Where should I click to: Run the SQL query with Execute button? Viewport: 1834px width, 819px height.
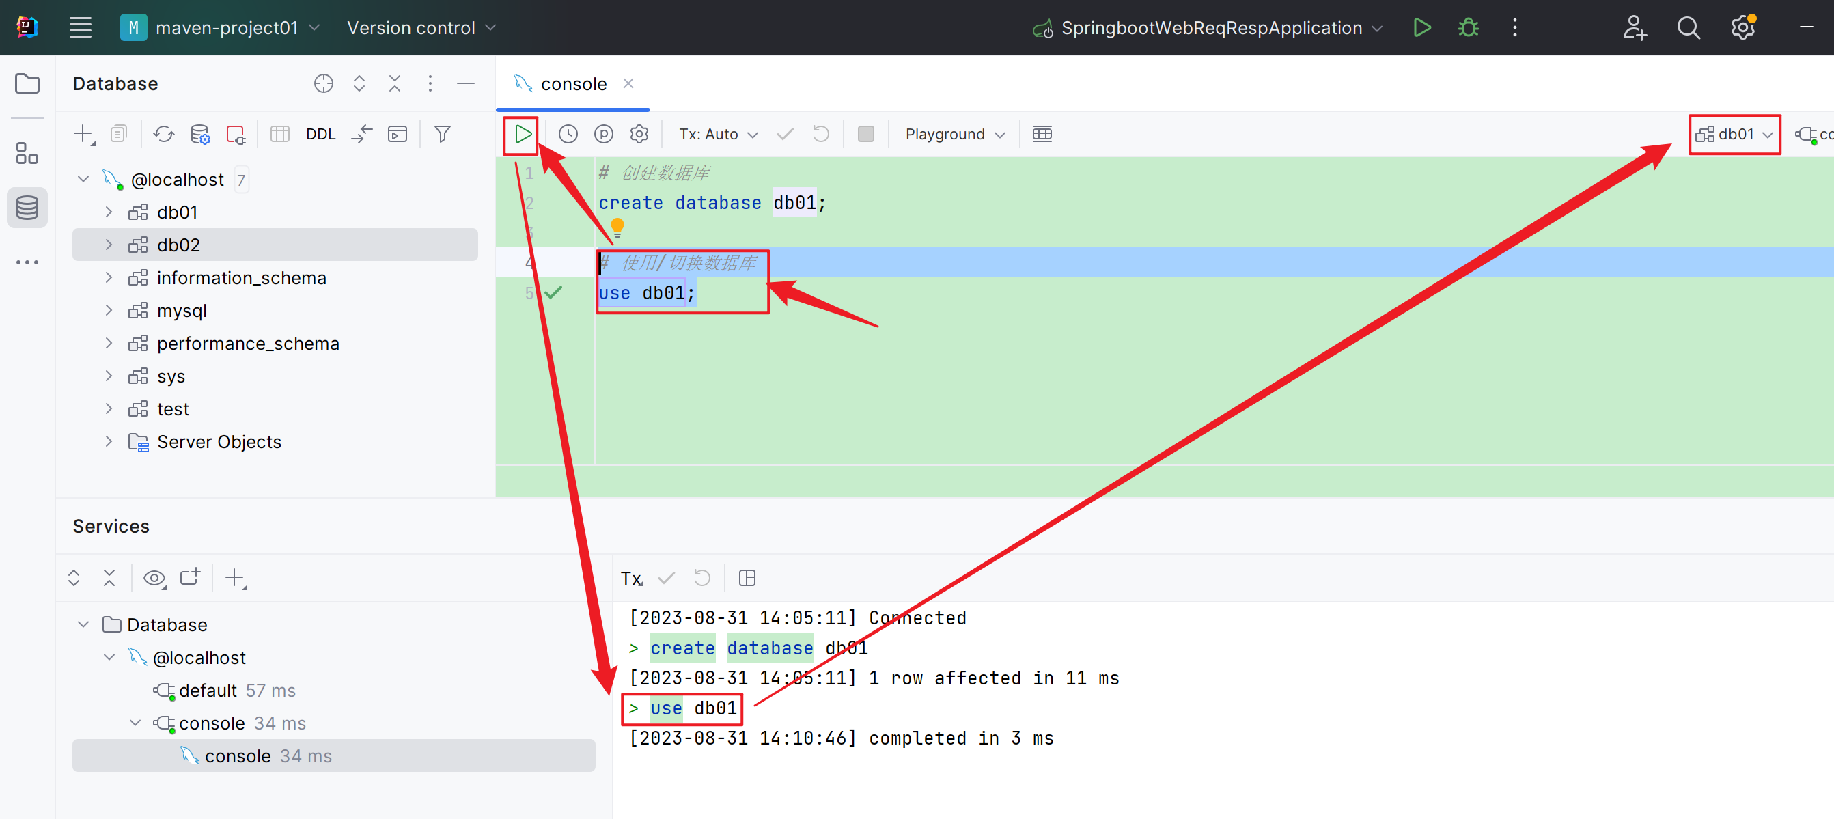click(522, 134)
